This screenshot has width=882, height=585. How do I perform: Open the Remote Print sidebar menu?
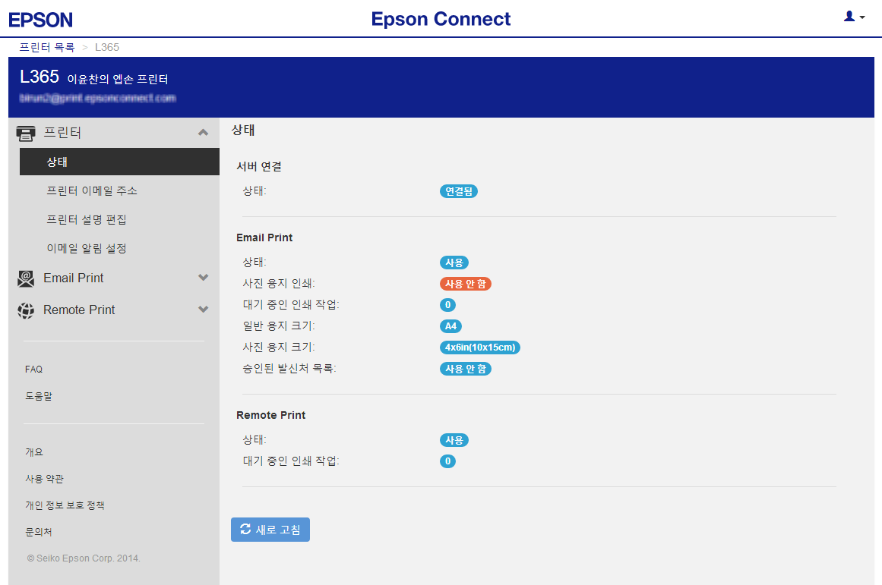pos(79,310)
